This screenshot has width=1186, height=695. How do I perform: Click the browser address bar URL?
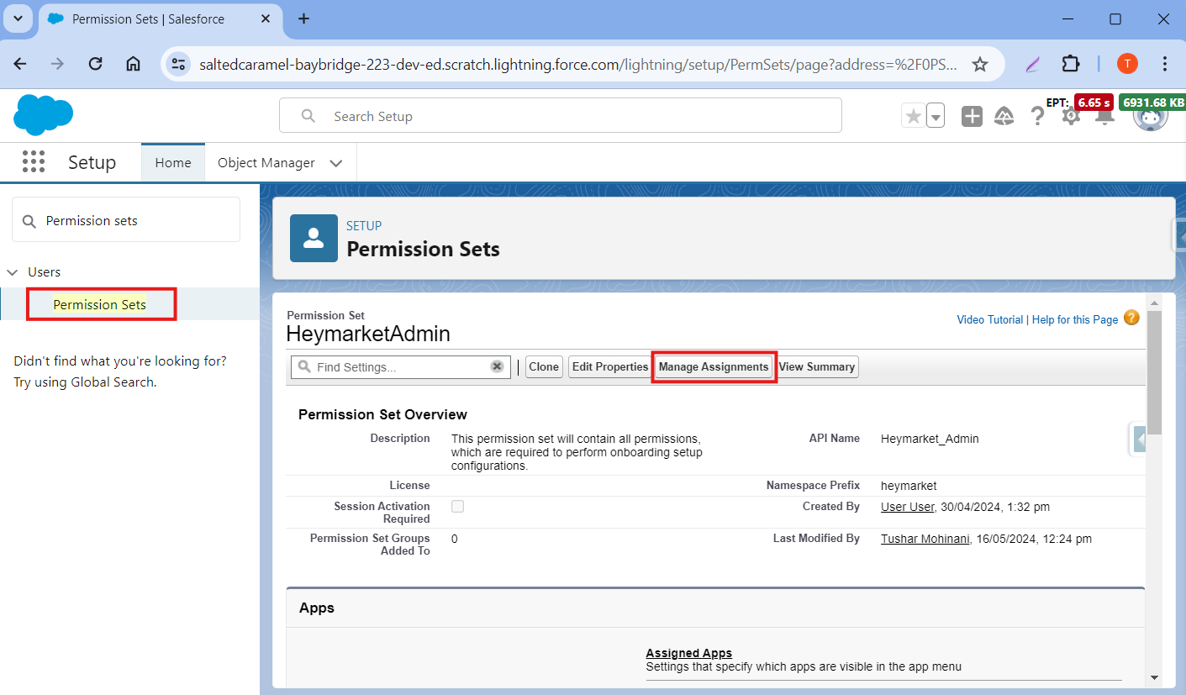pos(578,64)
